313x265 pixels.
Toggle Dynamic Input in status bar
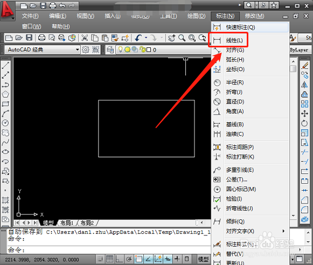click(168, 259)
